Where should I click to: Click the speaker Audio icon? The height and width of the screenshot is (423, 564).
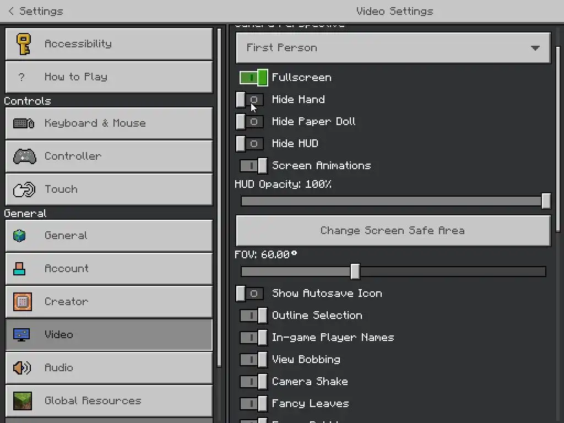pos(22,367)
